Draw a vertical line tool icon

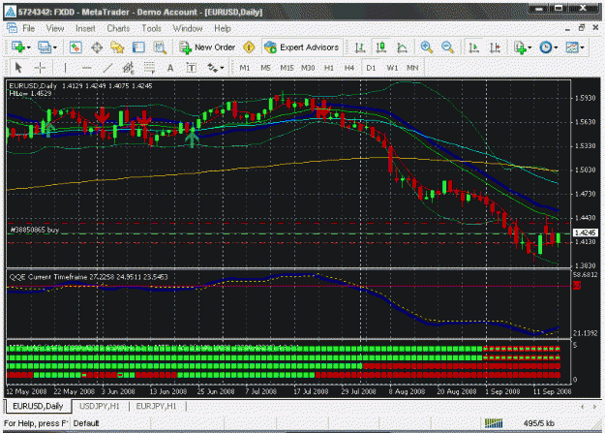65,68
